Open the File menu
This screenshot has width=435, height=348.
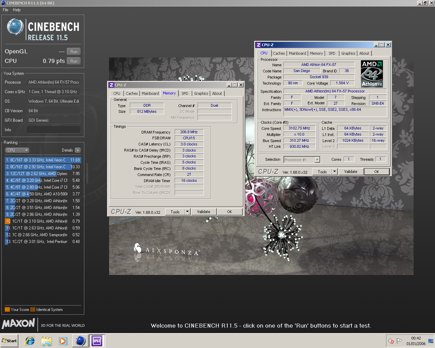coord(5,10)
